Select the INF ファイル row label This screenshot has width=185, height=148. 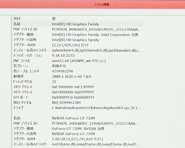click(x=22, y=61)
